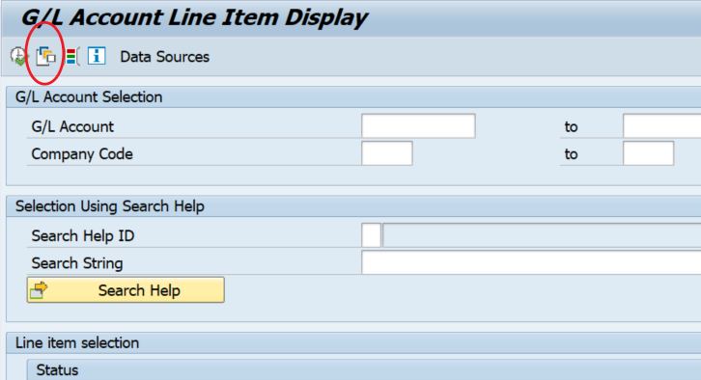Click the arrow icon on Search Help button
The image size is (701, 380).
point(39,290)
